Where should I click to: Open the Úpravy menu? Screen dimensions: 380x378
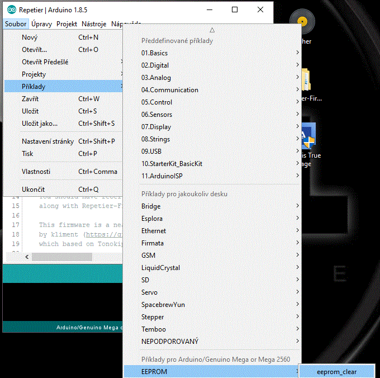pos(42,24)
